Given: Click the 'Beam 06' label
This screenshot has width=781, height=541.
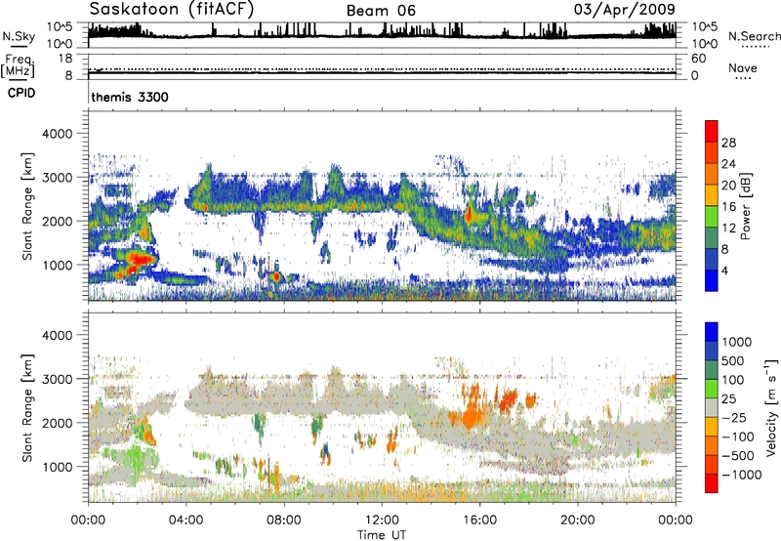Looking at the screenshot, I should tap(381, 11).
